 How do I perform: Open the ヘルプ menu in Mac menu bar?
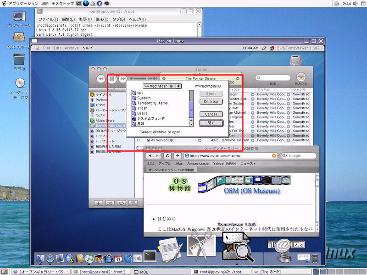tap(87, 48)
